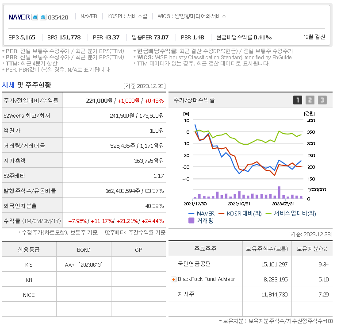Click 거래량 value 525,435주 / 1,171억원
The width and height of the screenshot is (337, 327).
(x=137, y=146)
